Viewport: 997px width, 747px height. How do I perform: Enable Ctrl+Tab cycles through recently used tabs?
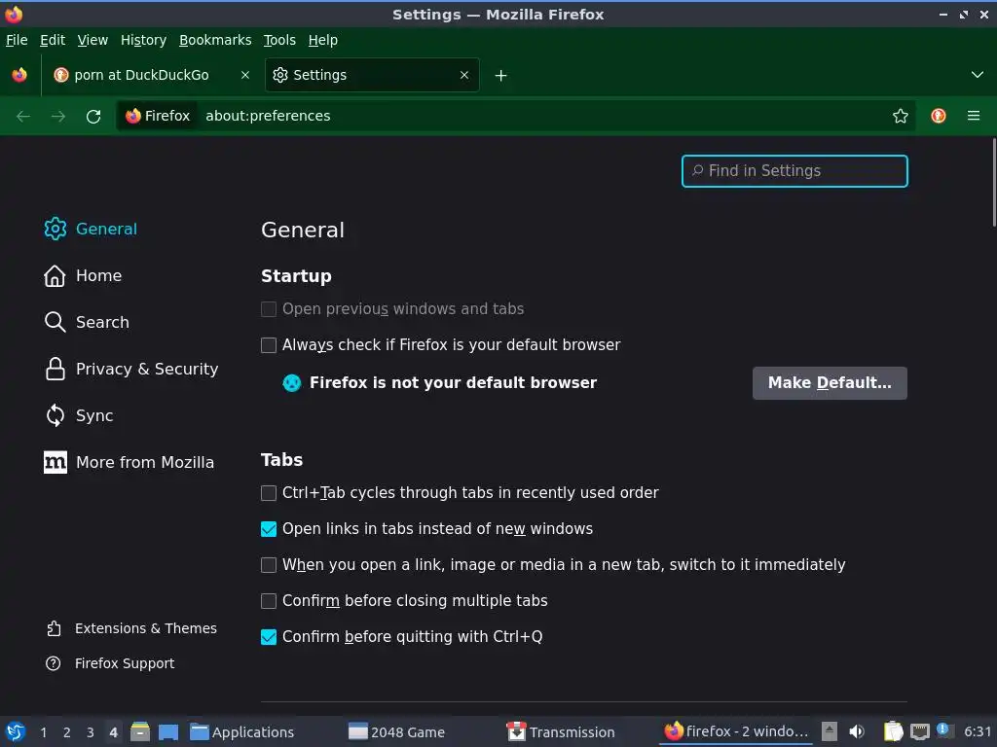click(x=269, y=493)
